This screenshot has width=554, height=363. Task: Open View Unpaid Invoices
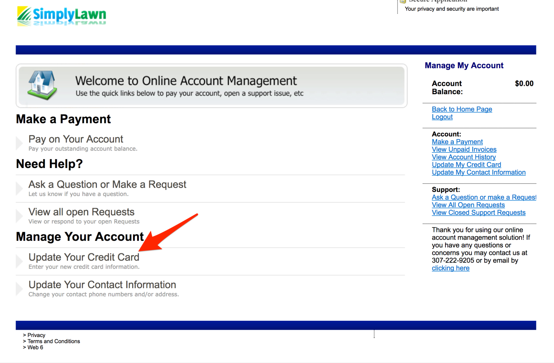[464, 149]
